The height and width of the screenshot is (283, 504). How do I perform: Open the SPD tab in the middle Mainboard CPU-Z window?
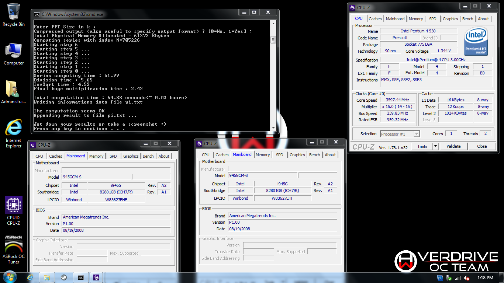(x=280, y=155)
